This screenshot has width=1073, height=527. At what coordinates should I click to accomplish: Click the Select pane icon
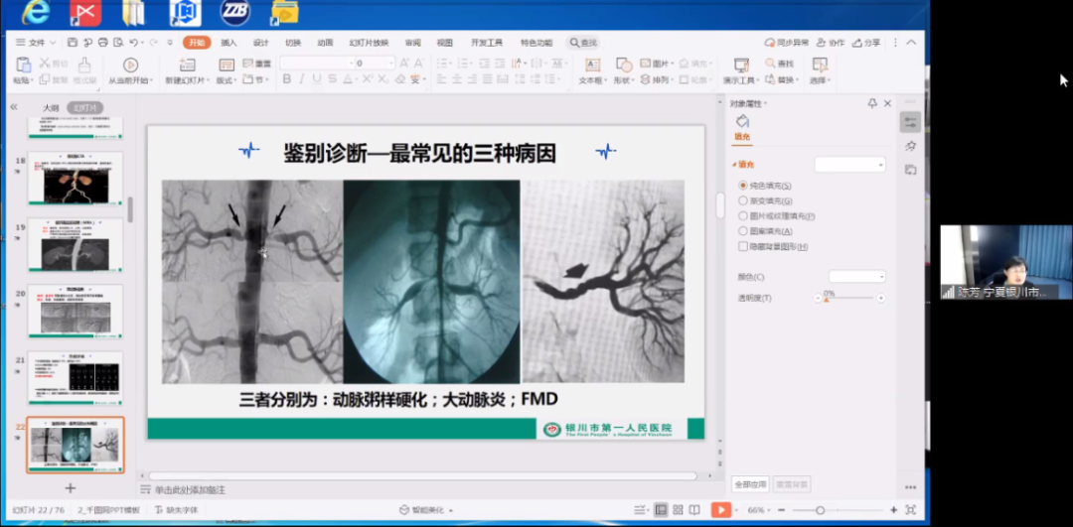(819, 65)
